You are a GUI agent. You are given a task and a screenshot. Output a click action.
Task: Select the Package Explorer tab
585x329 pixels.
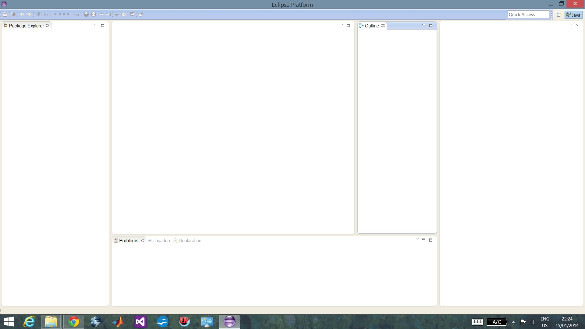(26, 26)
